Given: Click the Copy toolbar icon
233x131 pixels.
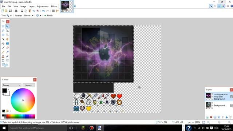Looking at the screenshot, I should 26,11.
